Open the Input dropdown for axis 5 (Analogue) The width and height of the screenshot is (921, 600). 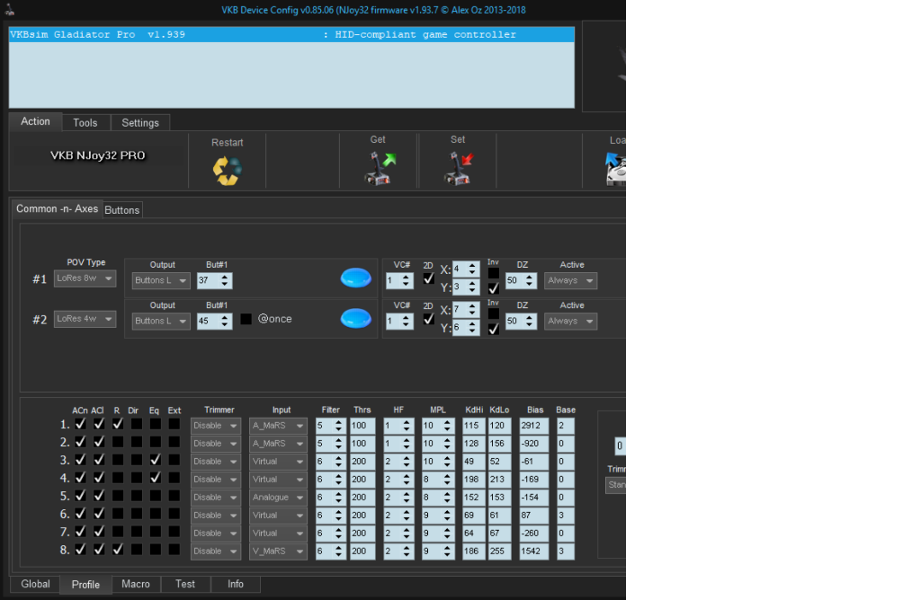278,497
